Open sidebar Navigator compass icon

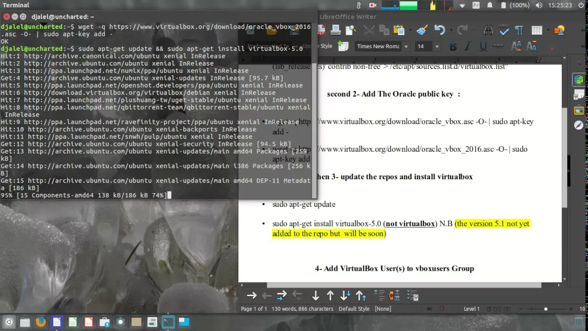coord(578,126)
